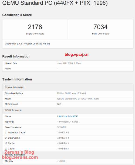
Task: Select the QEMU Standard PC page title
Action: 55,3
